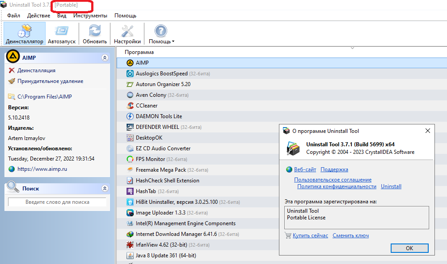Open the Файл menu
The image size is (447, 264).
pos(14,16)
